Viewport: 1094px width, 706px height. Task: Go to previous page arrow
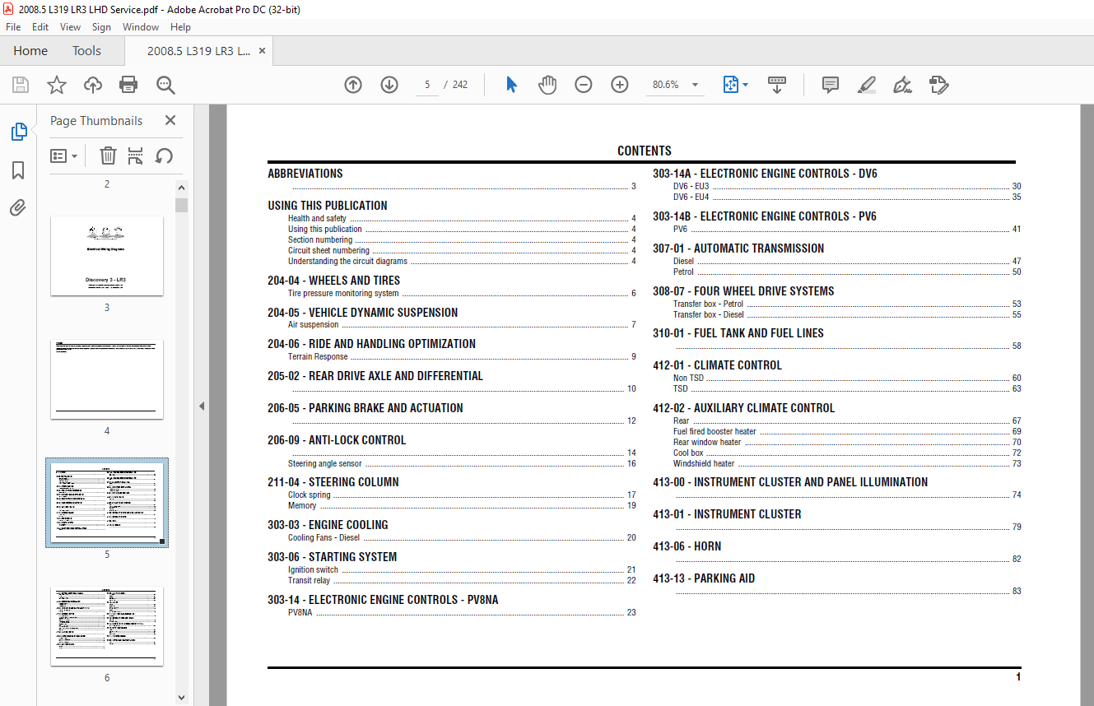coord(353,85)
